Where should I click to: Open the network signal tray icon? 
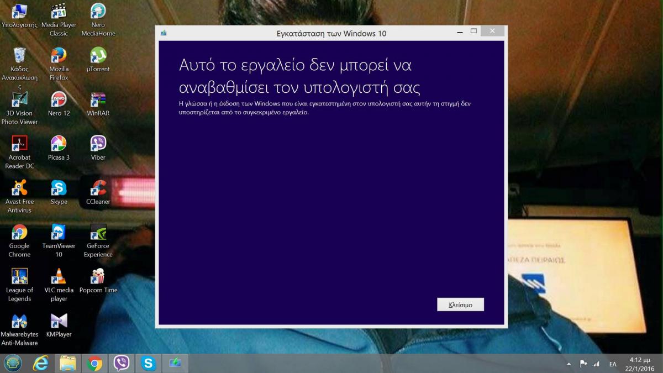tap(596, 364)
